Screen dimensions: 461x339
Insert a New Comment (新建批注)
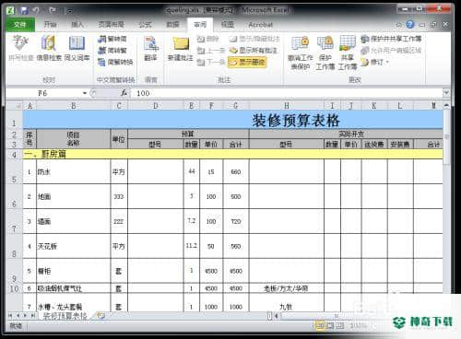pos(181,48)
